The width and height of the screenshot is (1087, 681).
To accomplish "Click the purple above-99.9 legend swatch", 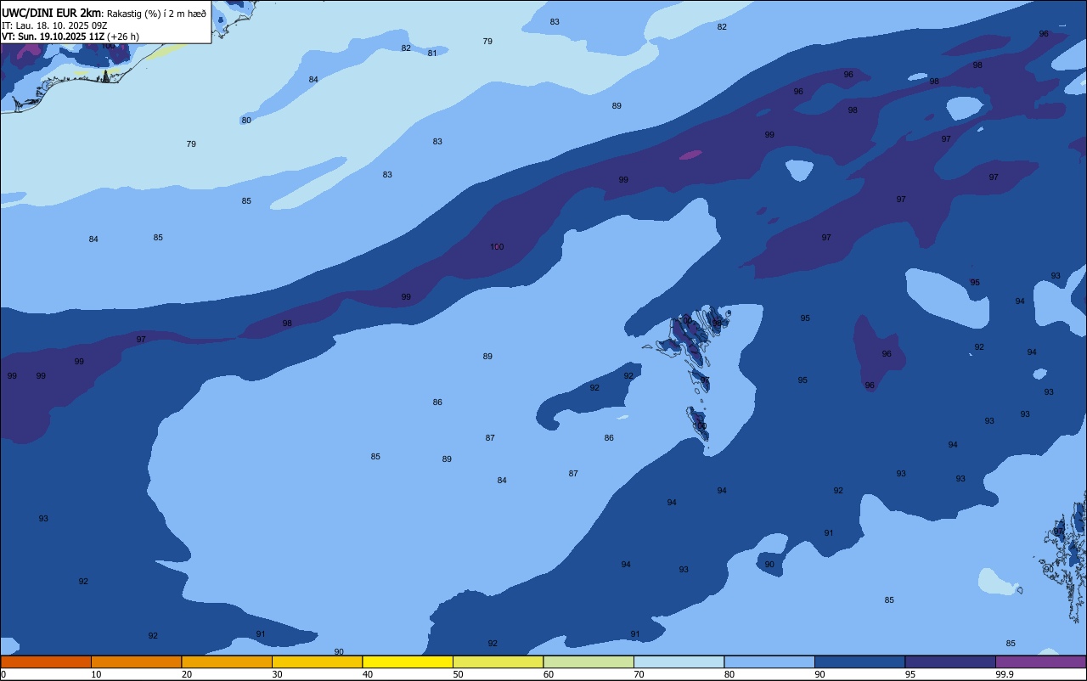I will [x=1040, y=661].
